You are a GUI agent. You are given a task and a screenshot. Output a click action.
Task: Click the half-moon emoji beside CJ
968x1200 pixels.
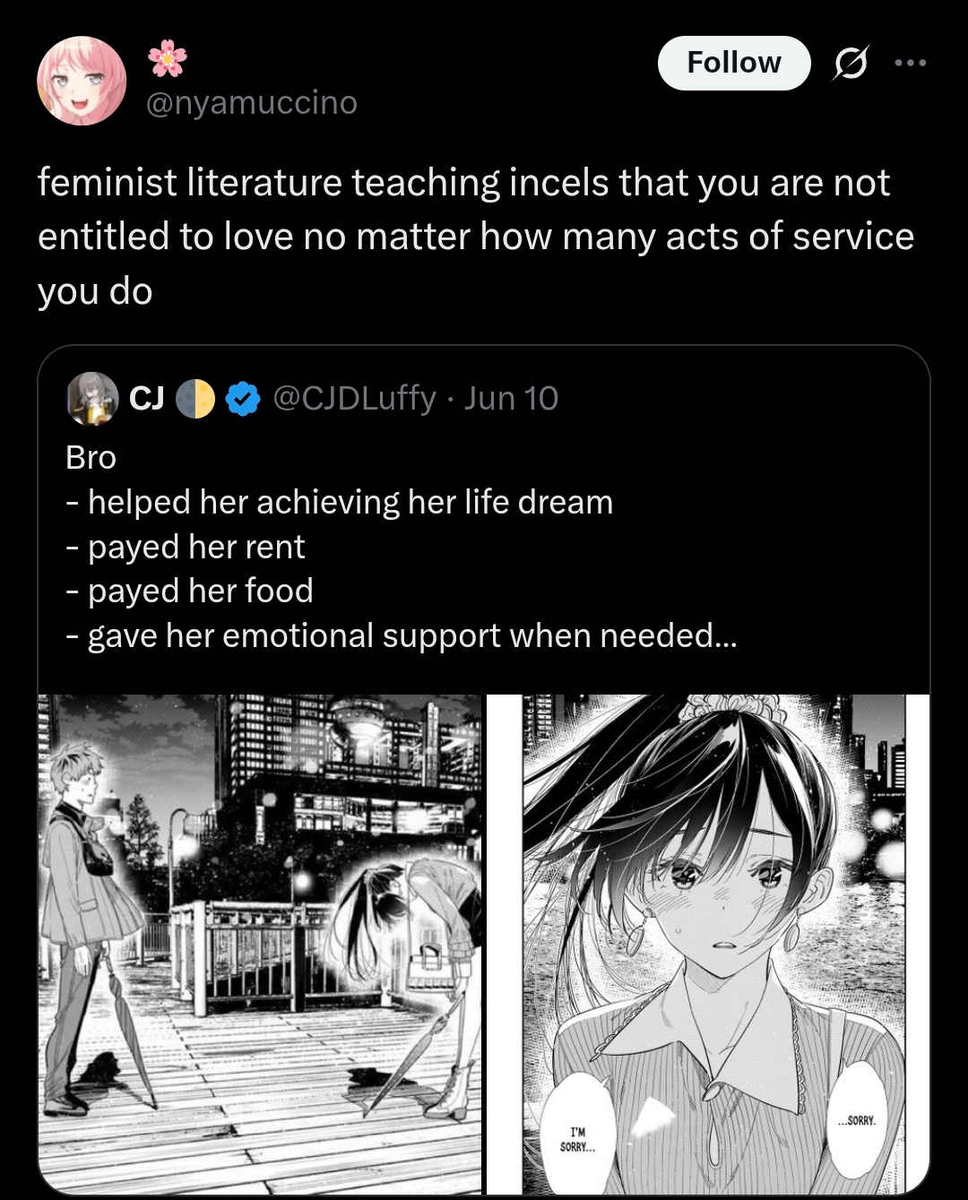point(195,399)
